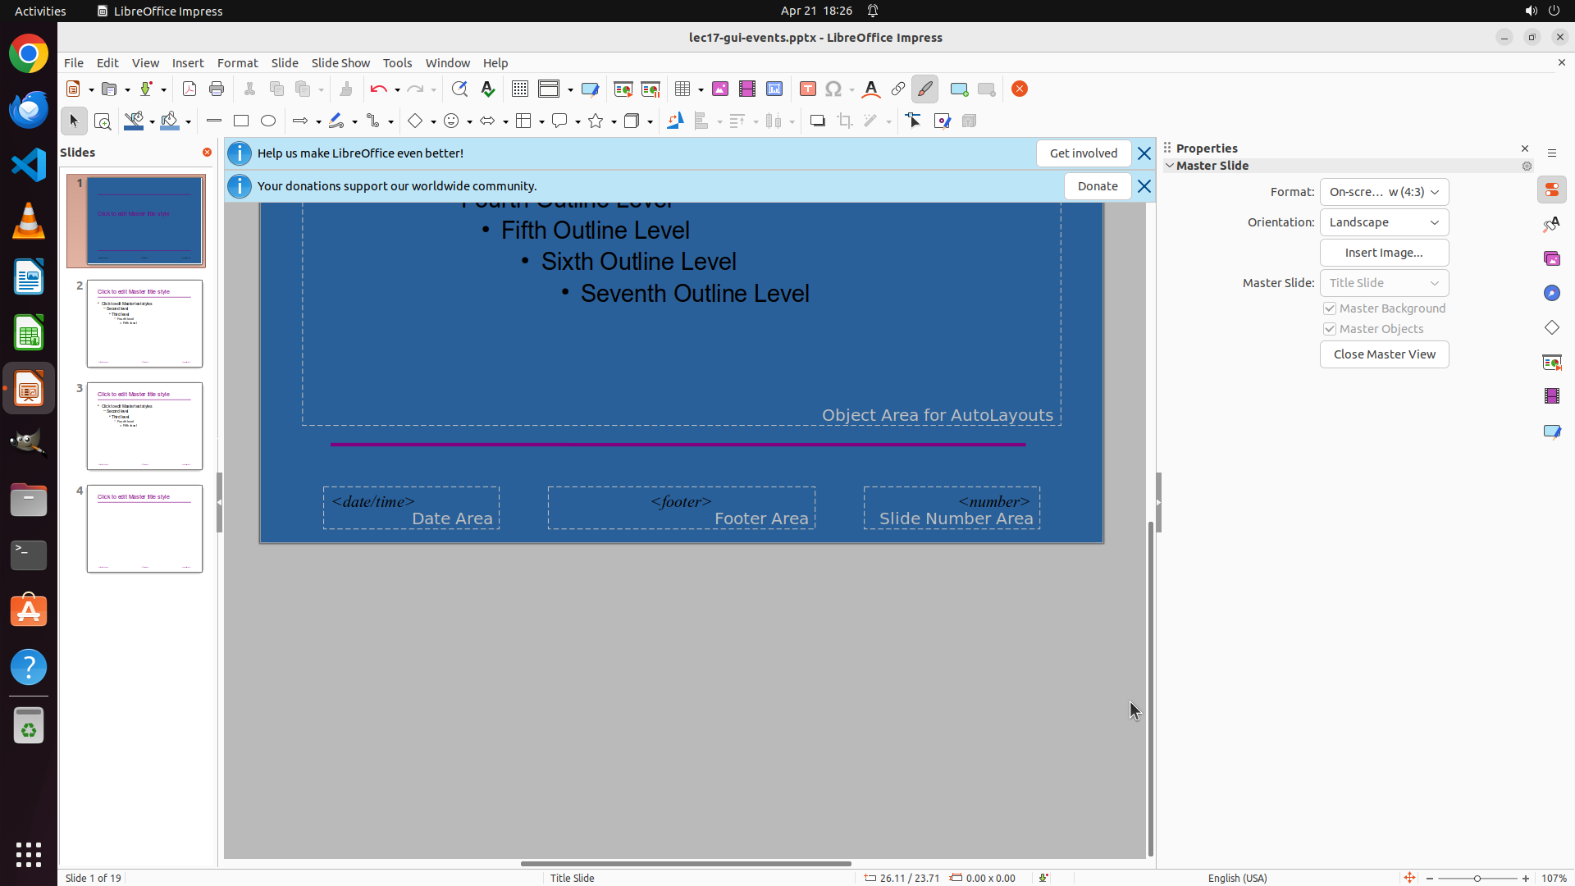Open the Format size dropdown
Viewport: 1575px width, 886px height.
(x=1384, y=192)
